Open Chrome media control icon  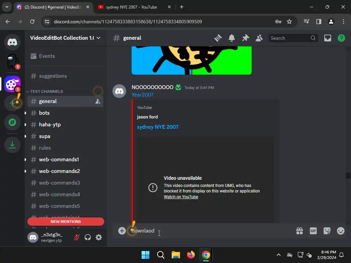[x=306, y=22]
